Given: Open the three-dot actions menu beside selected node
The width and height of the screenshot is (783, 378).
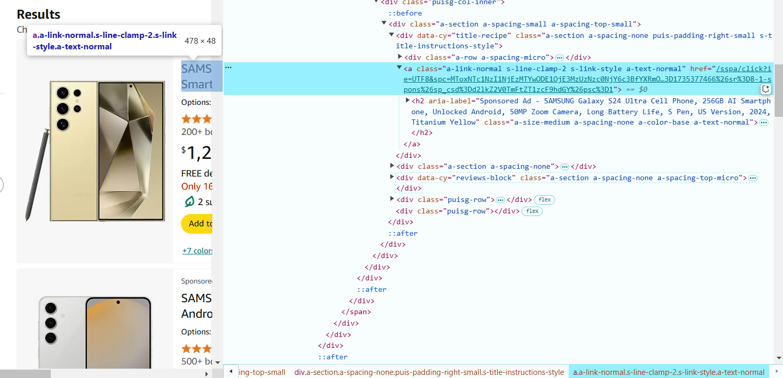Looking at the screenshot, I should pyautogui.click(x=228, y=67).
